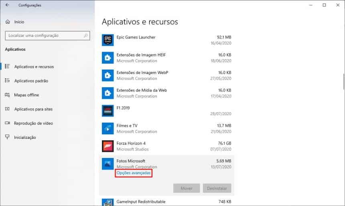Click the Fotos Microsoft app name
Viewport: 345px width, 206px height.
pos(131,161)
